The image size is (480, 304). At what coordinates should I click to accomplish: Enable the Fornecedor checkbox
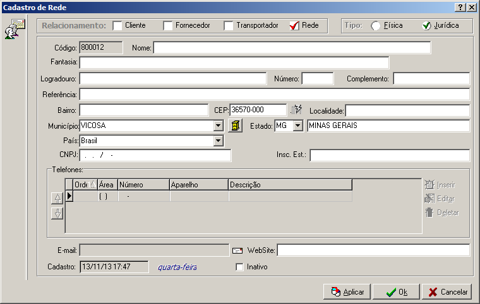pos(168,26)
